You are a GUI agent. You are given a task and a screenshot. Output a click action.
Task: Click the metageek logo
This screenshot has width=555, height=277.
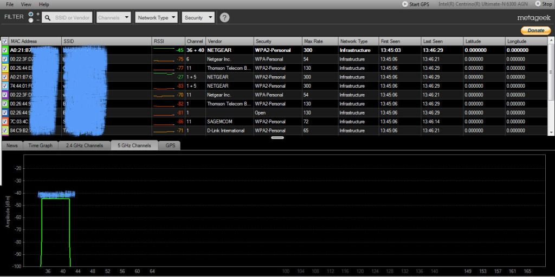point(534,18)
